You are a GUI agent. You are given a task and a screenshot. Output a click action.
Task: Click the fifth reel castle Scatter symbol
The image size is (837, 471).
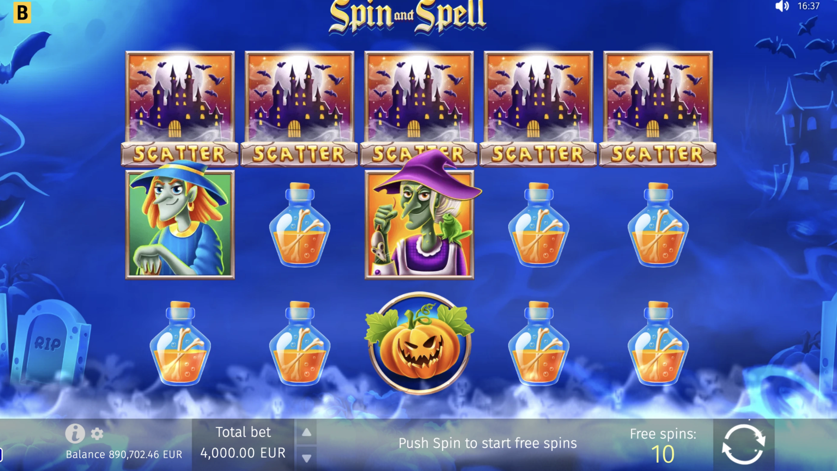658,109
